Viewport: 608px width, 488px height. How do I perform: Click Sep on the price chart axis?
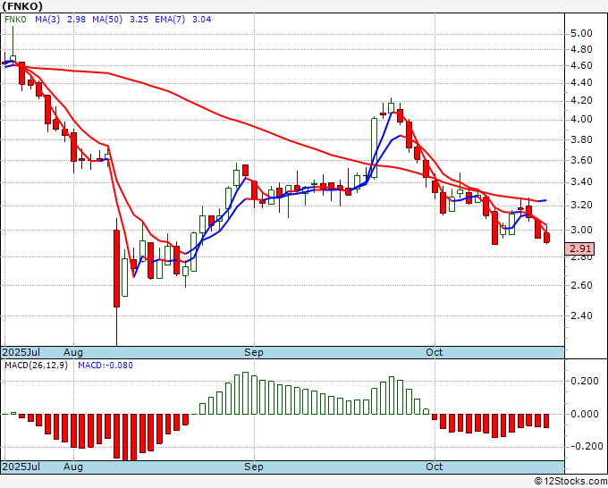[x=254, y=352]
